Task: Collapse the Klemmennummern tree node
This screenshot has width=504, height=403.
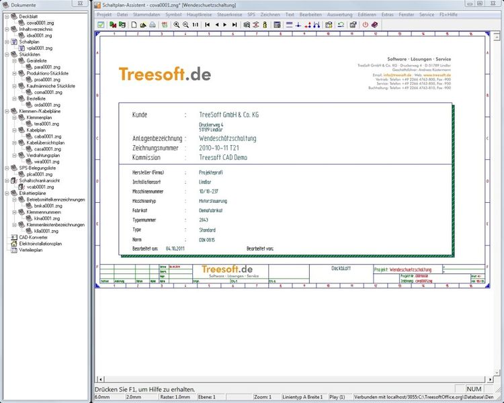Action: [x=15, y=212]
